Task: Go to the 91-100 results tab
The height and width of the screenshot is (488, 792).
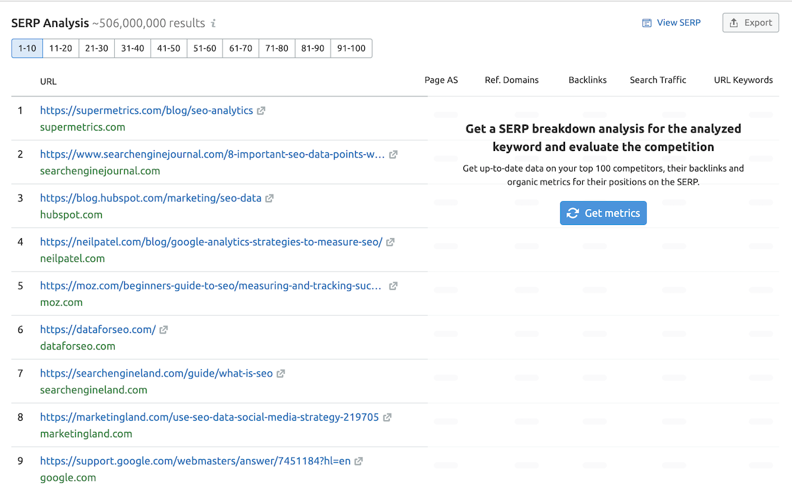Action: pyautogui.click(x=351, y=48)
